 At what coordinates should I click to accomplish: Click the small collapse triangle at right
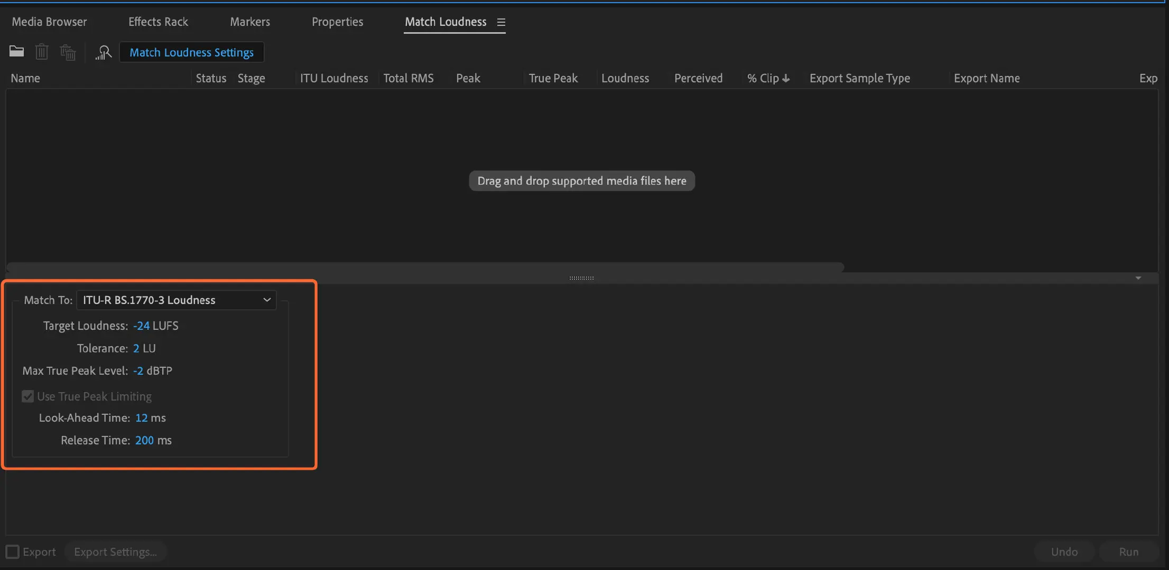(1138, 278)
